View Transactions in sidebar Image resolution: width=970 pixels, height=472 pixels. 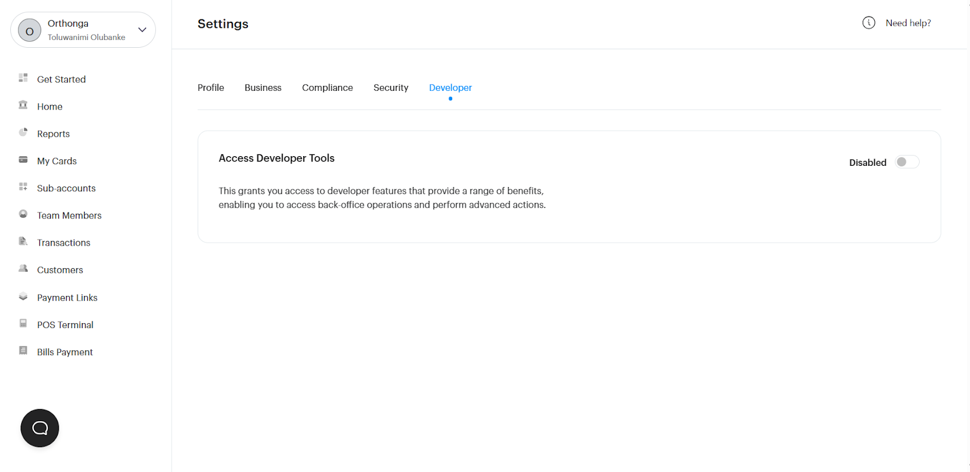coord(64,243)
